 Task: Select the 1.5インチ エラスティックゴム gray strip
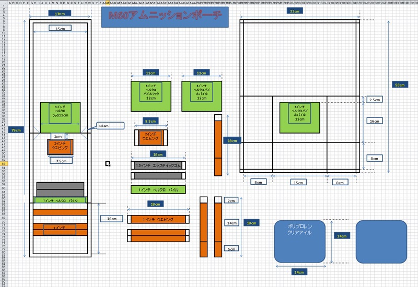(x=158, y=165)
